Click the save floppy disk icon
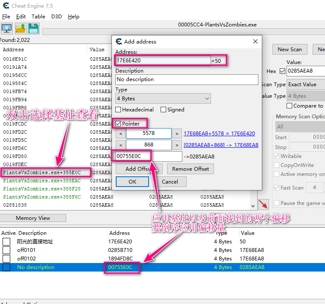The width and height of the screenshot is (325, 304). (34, 29)
